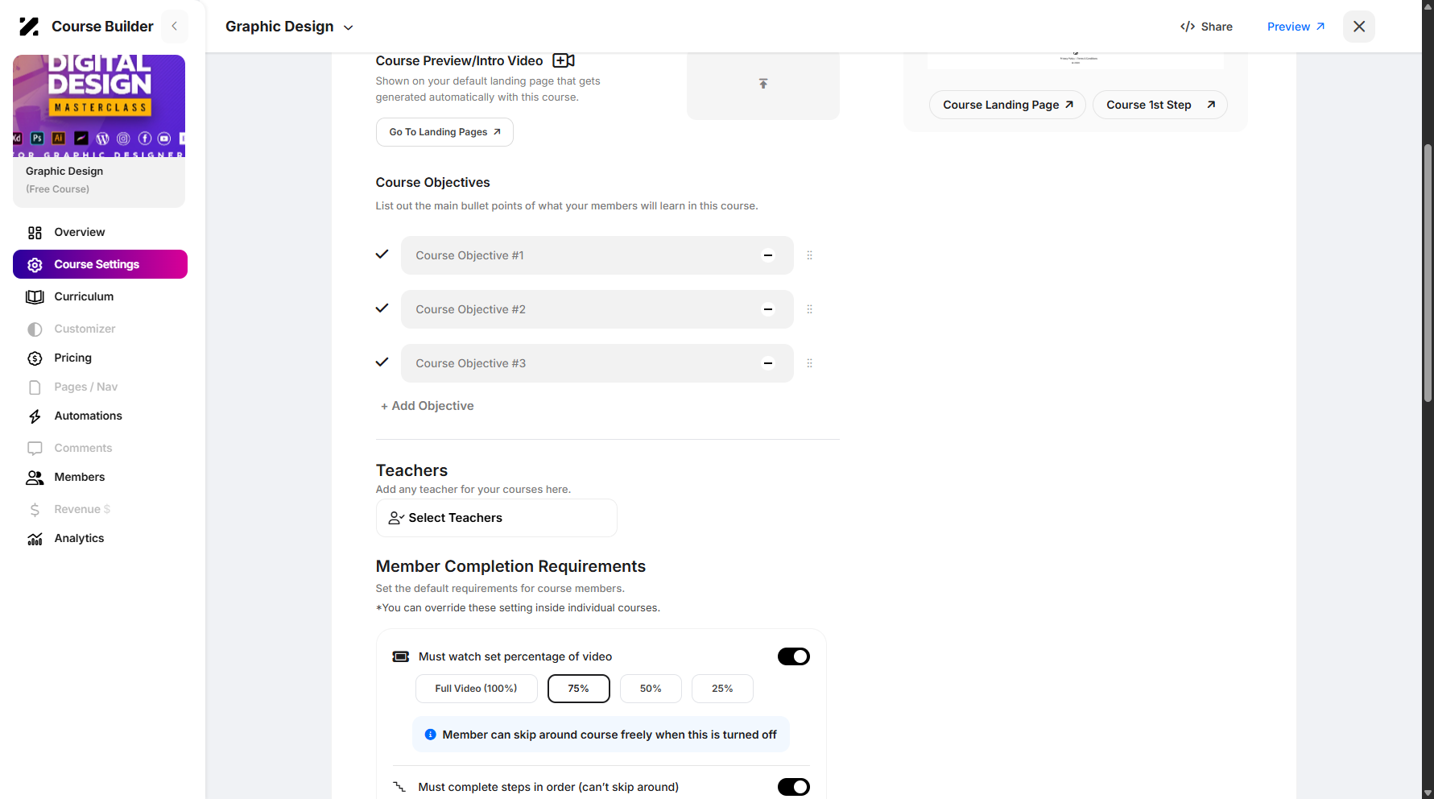
Task: Click drag handle for Course Objective #1
Action: click(x=809, y=255)
